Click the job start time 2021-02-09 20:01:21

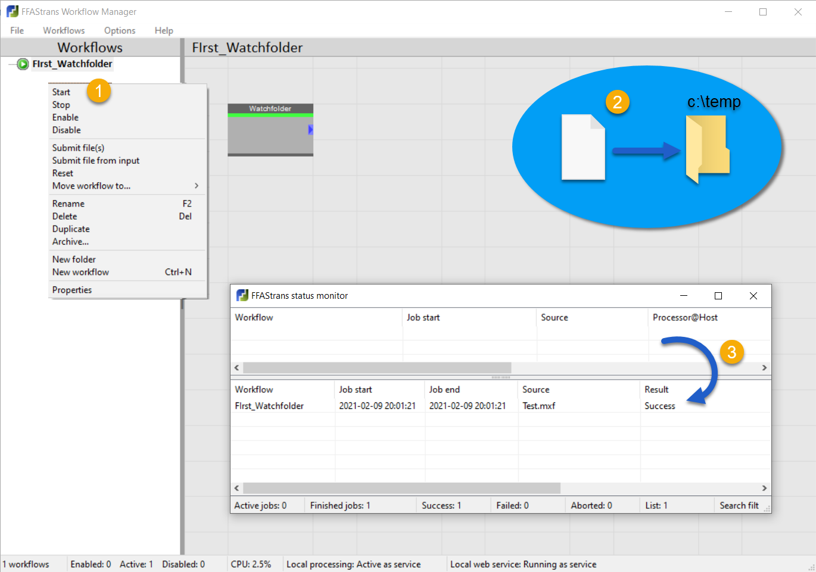(x=378, y=406)
